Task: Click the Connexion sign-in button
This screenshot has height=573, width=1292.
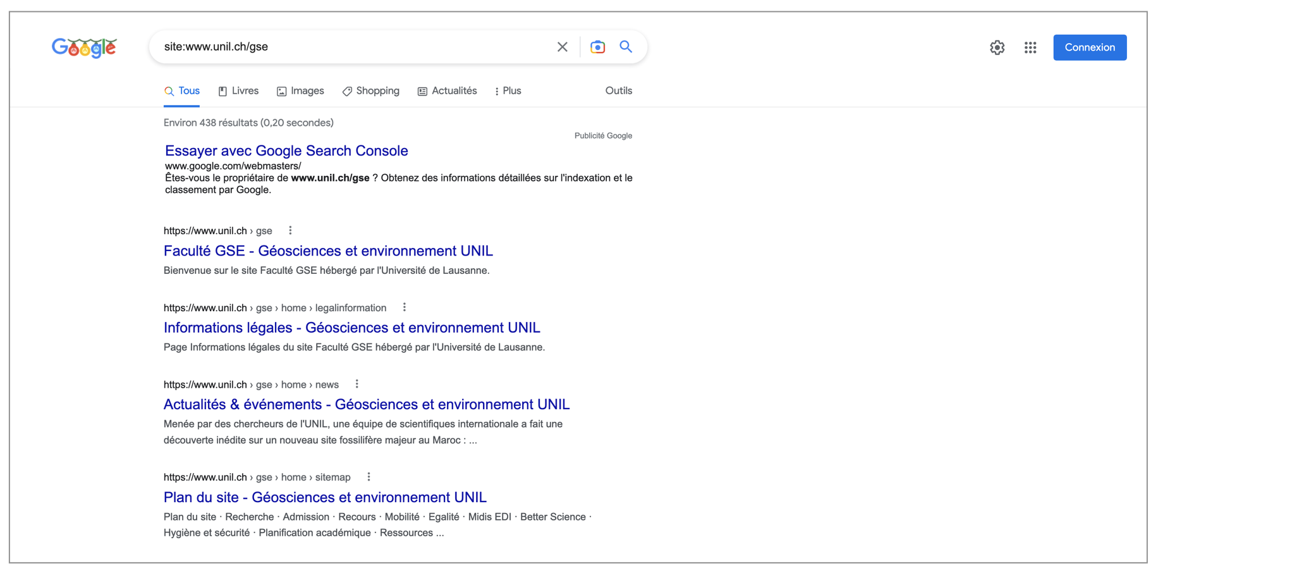Action: pos(1089,47)
